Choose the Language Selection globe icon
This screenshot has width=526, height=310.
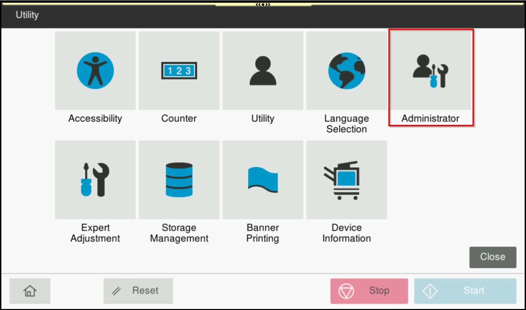click(x=346, y=70)
